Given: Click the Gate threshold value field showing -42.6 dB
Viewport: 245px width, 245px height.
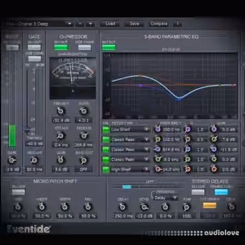Looking at the screenshot, I should (34, 144).
